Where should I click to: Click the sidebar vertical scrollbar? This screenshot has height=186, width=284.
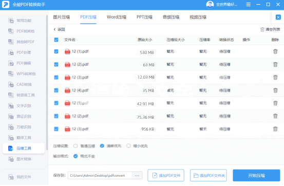[x=47, y=83]
